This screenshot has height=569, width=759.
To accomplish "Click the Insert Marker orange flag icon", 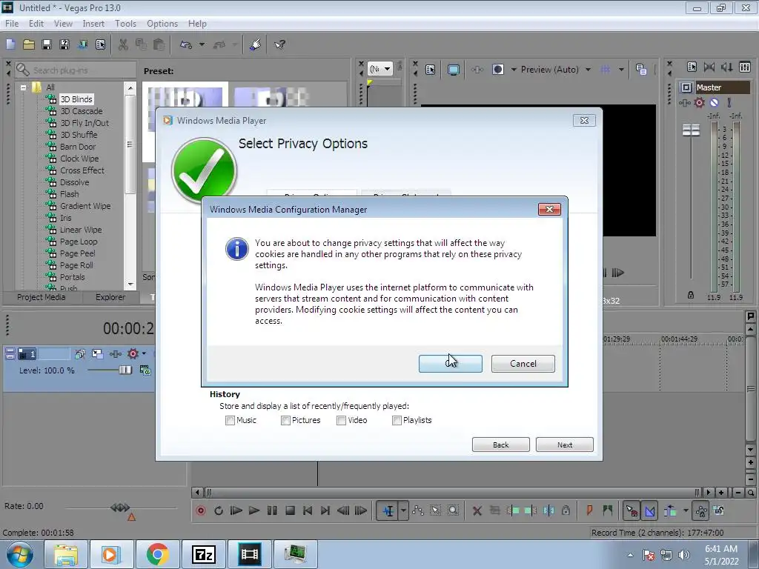I will 589,510.
